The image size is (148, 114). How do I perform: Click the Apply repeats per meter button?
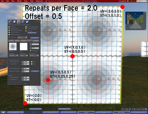coord(35,71)
